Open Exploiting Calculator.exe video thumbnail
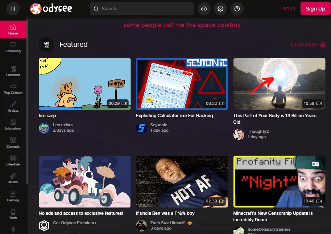This screenshot has height=234, width=331. click(x=182, y=84)
